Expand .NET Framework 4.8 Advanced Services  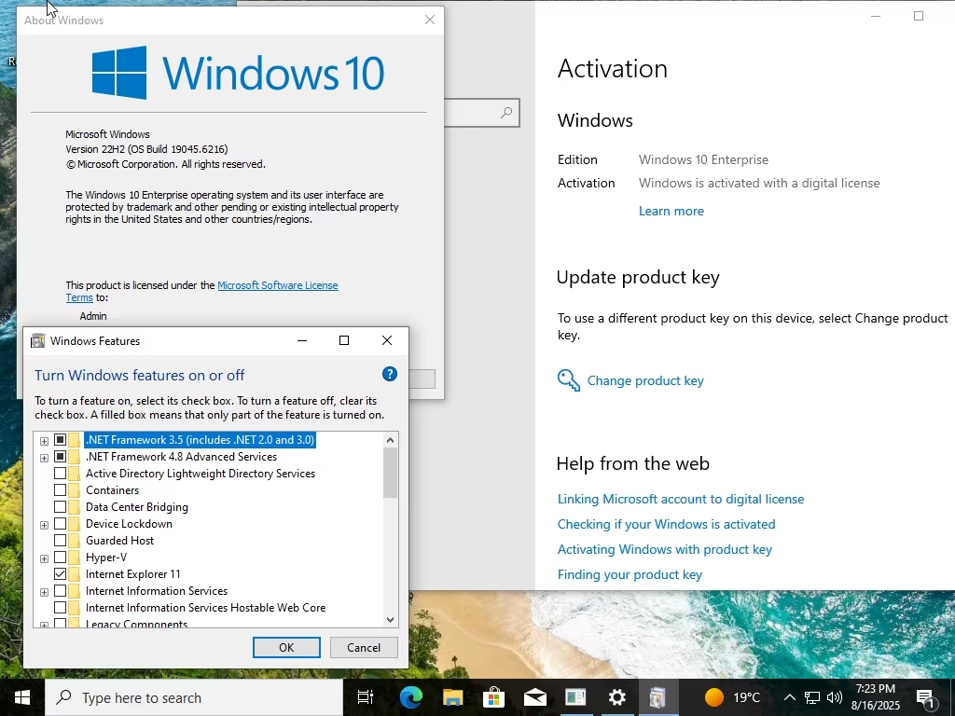pos(44,458)
